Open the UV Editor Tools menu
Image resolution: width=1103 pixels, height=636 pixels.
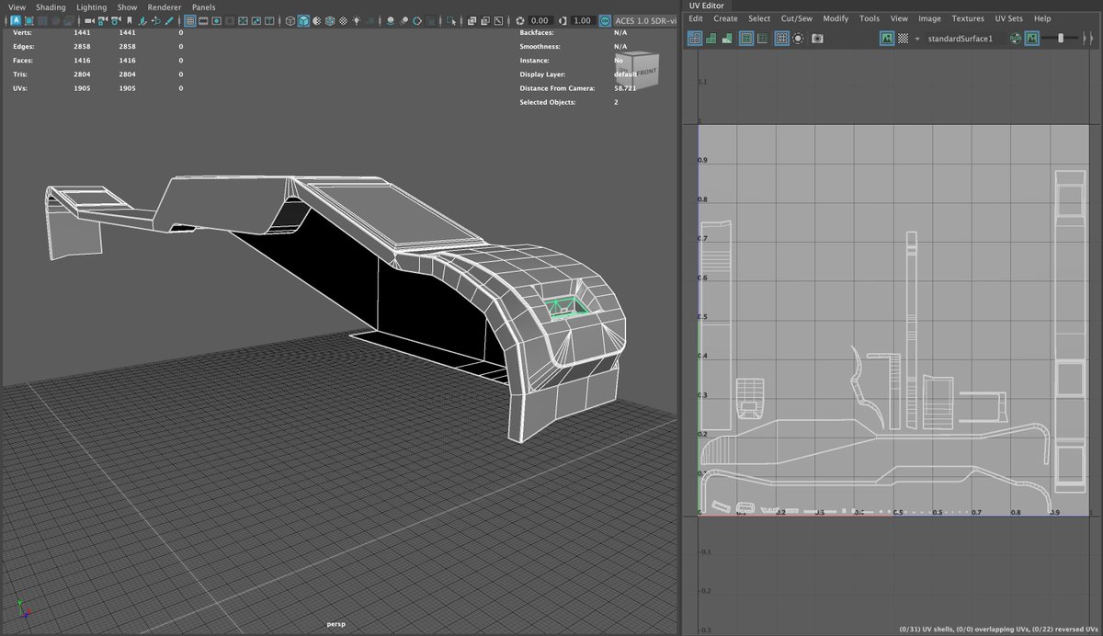(870, 18)
